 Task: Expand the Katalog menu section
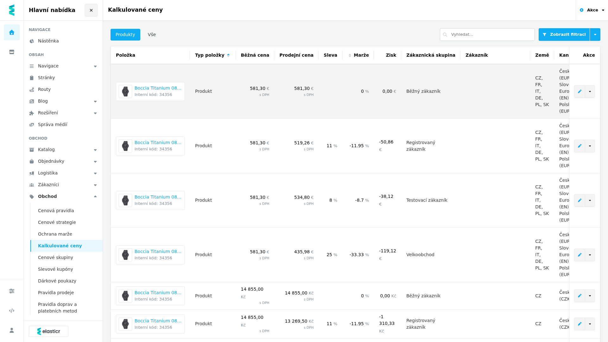point(63,149)
